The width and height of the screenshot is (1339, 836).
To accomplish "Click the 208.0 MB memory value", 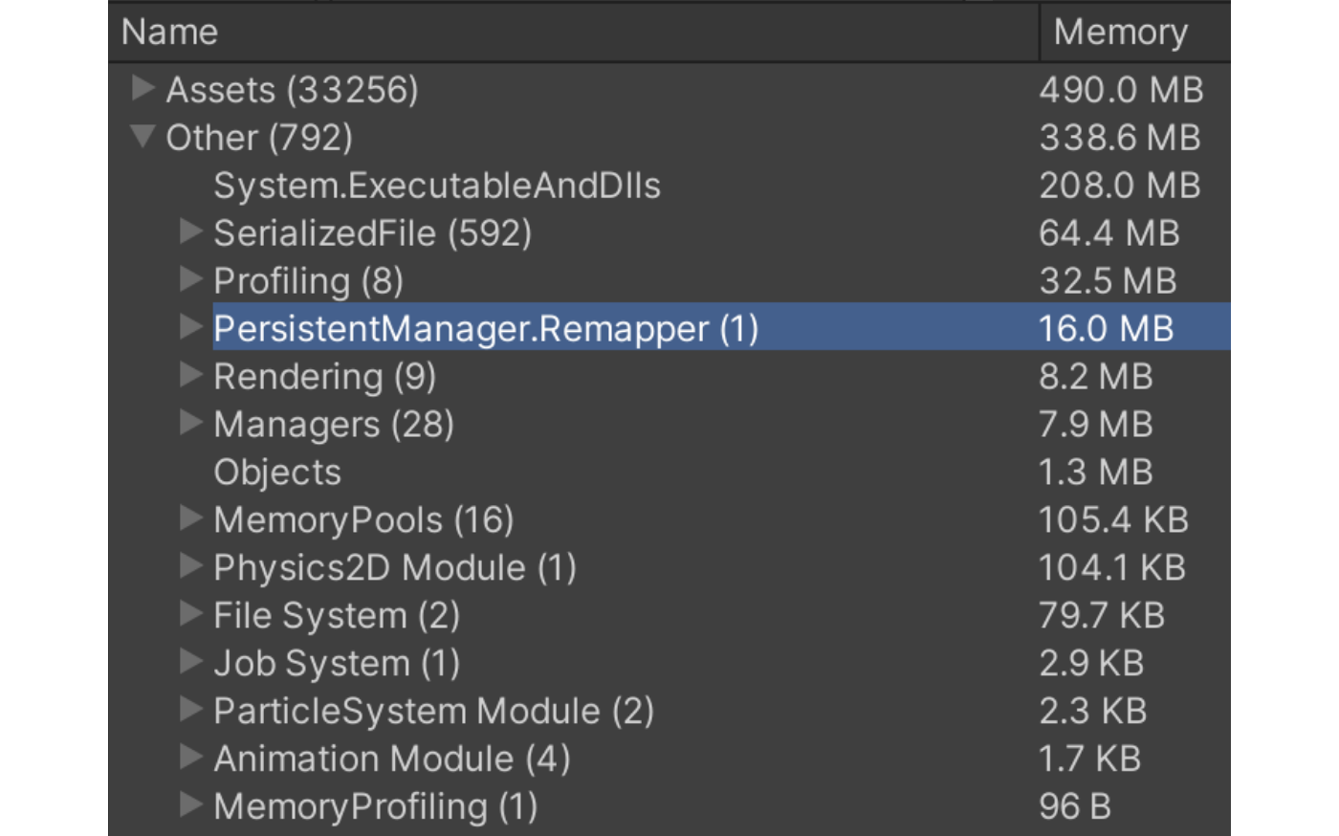I will (x=1119, y=186).
